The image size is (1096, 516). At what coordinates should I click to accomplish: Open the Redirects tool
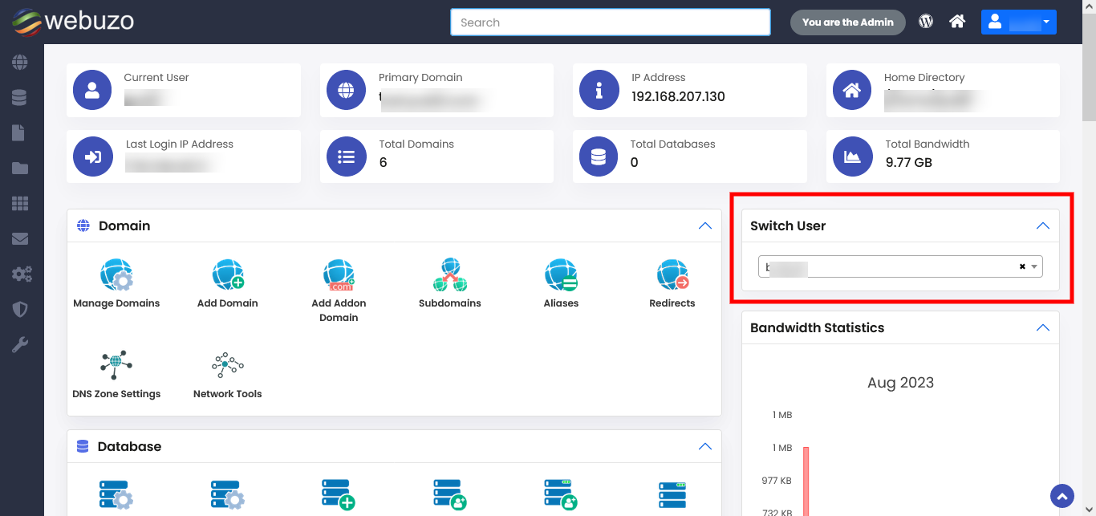[x=672, y=275]
